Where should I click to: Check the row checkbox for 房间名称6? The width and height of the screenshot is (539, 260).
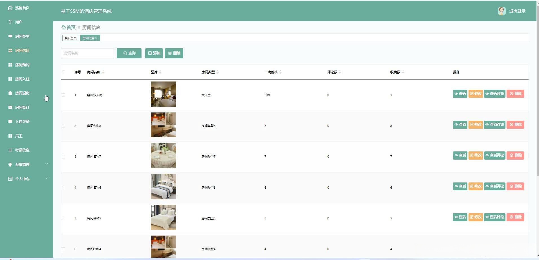tap(63, 188)
